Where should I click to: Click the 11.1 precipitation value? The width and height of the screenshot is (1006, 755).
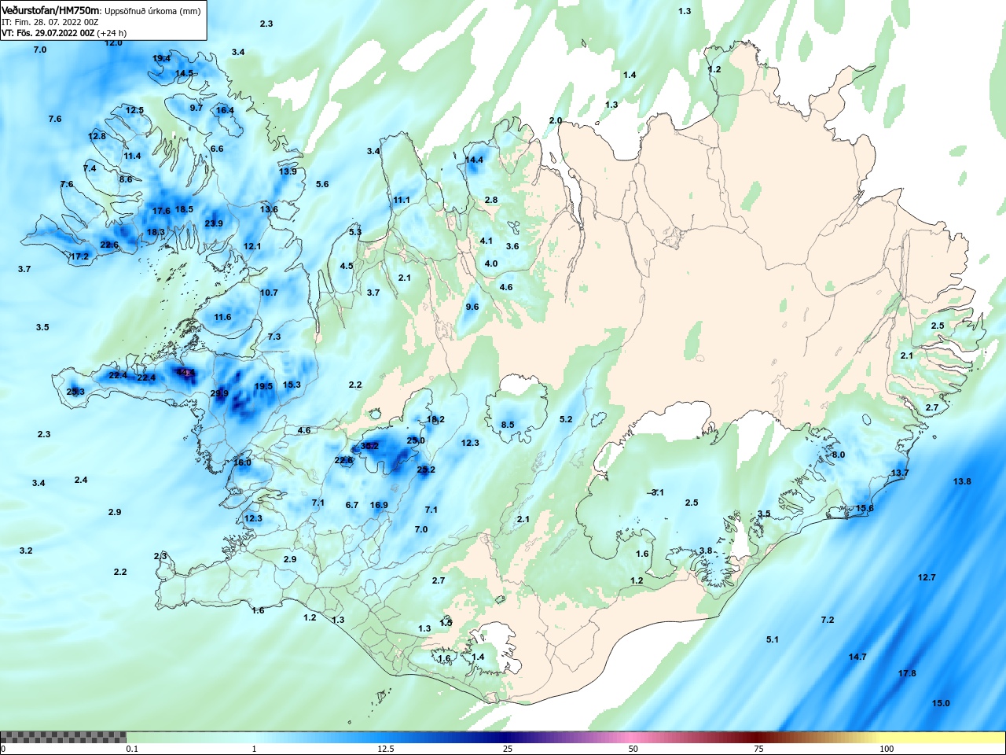(x=402, y=200)
